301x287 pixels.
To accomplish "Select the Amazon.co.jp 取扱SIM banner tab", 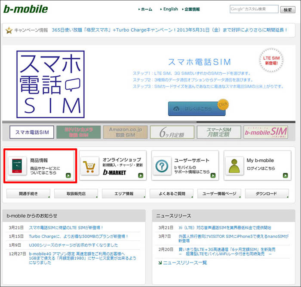I will [126, 132].
